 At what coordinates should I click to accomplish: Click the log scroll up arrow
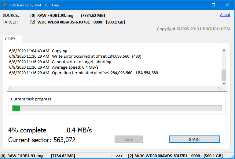224,50
